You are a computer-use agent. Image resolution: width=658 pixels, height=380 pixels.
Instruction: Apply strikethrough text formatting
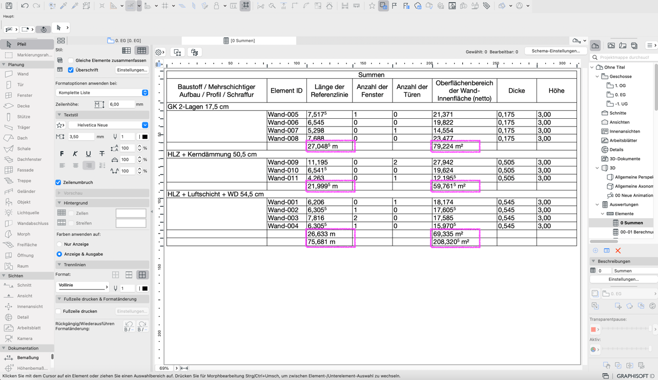(102, 154)
